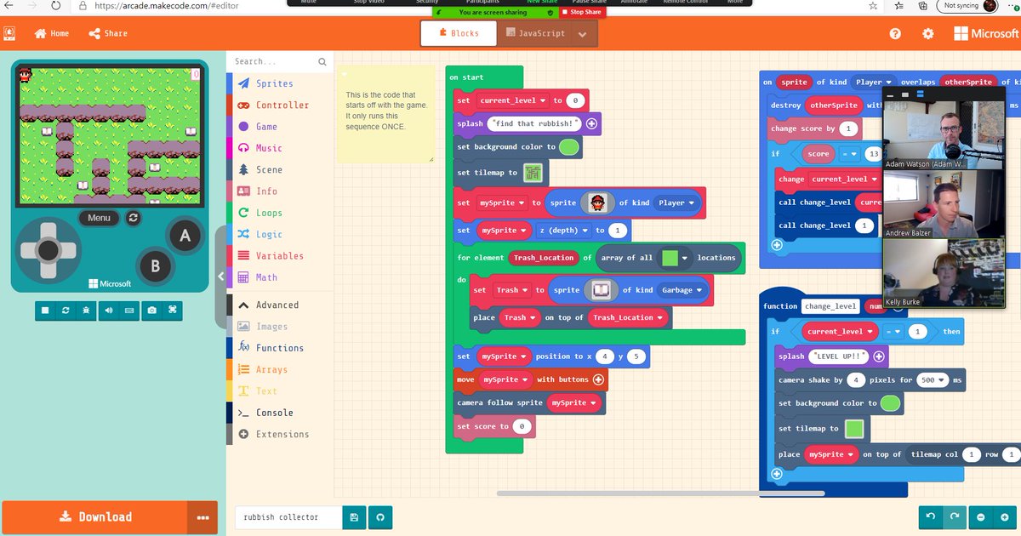1021x536 pixels.
Task: Mute the simulator audio
Action: pyautogui.click(x=110, y=311)
